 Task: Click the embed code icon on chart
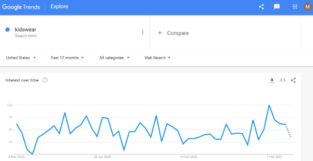click(283, 80)
